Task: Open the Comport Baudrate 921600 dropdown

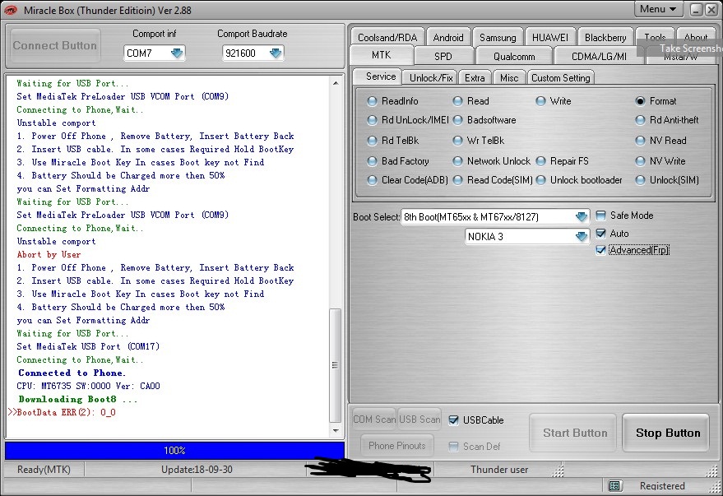Action: pos(276,53)
